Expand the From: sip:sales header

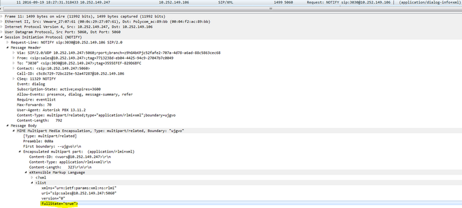pyautogui.click(x=14, y=58)
